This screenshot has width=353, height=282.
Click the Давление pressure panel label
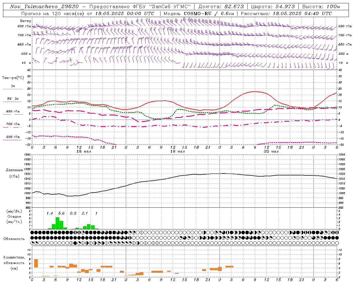click(x=14, y=170)
